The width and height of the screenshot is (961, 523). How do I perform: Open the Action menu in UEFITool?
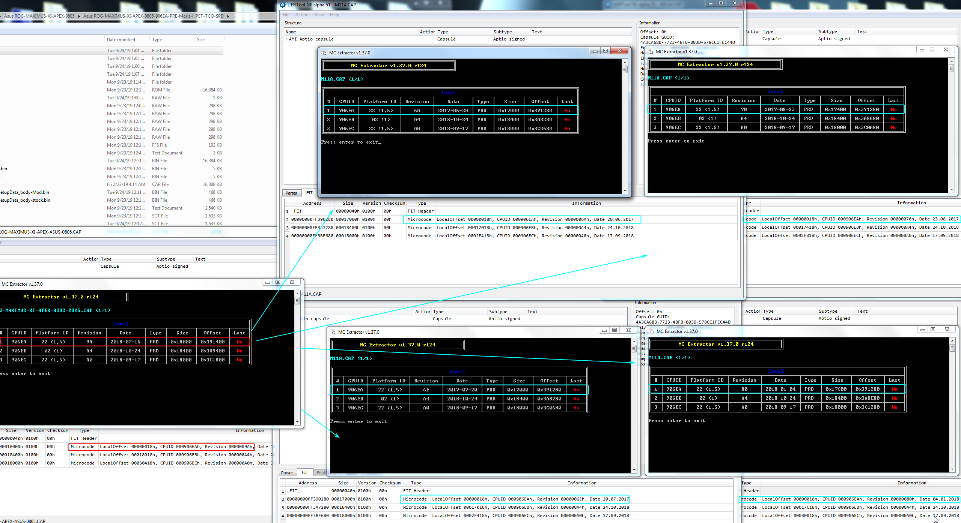(x=302, y=15)
